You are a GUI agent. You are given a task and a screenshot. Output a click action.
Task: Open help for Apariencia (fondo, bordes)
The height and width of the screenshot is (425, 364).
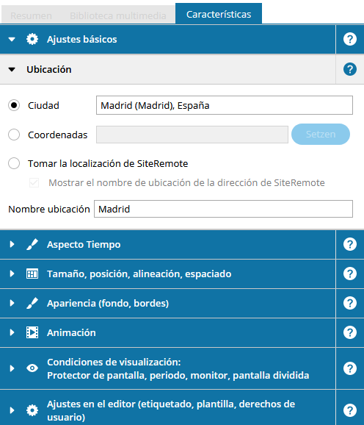pos(349,303)
